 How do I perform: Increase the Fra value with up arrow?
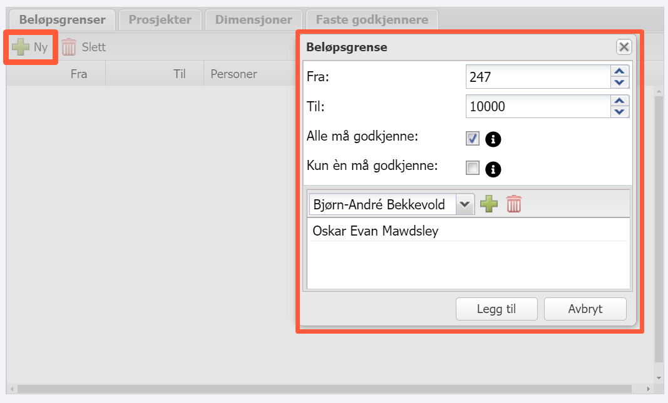(620, 72)
